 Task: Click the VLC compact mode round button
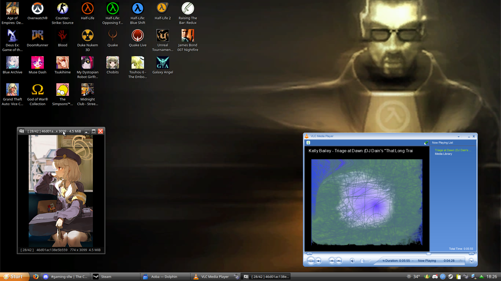(471, 261)
